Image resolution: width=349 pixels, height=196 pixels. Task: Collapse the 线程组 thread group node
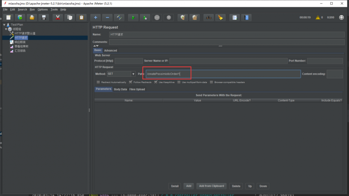tap(6, 29)
